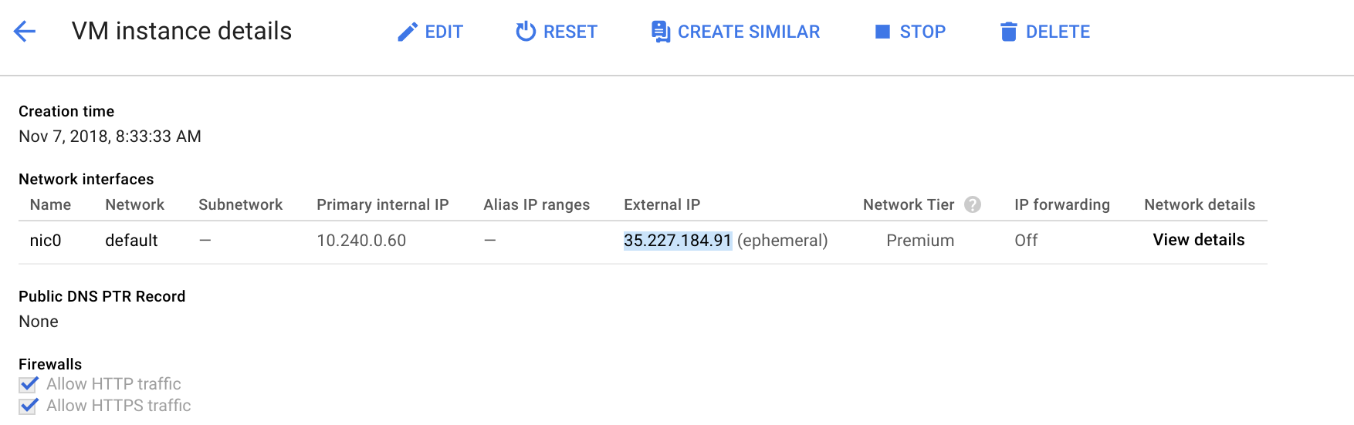Click the Reset power icon
The height and width of the screenshot is (425, 1354).
pos(526,32)
